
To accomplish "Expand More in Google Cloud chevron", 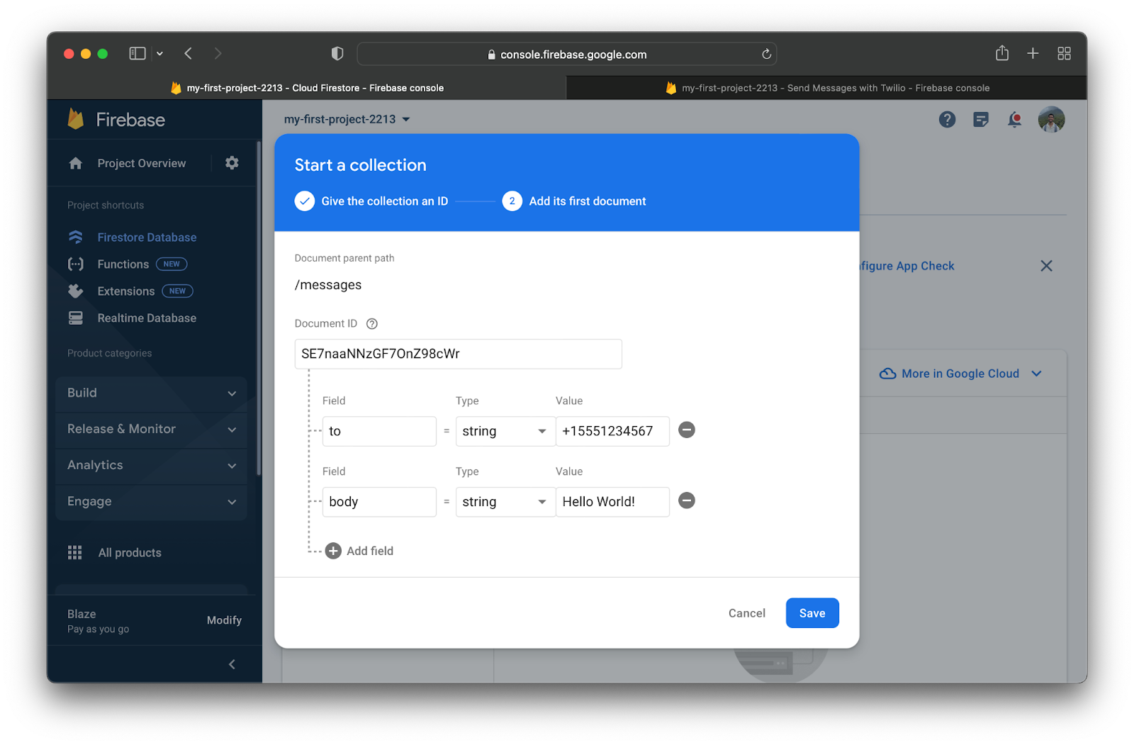I will coord(1036,374).
